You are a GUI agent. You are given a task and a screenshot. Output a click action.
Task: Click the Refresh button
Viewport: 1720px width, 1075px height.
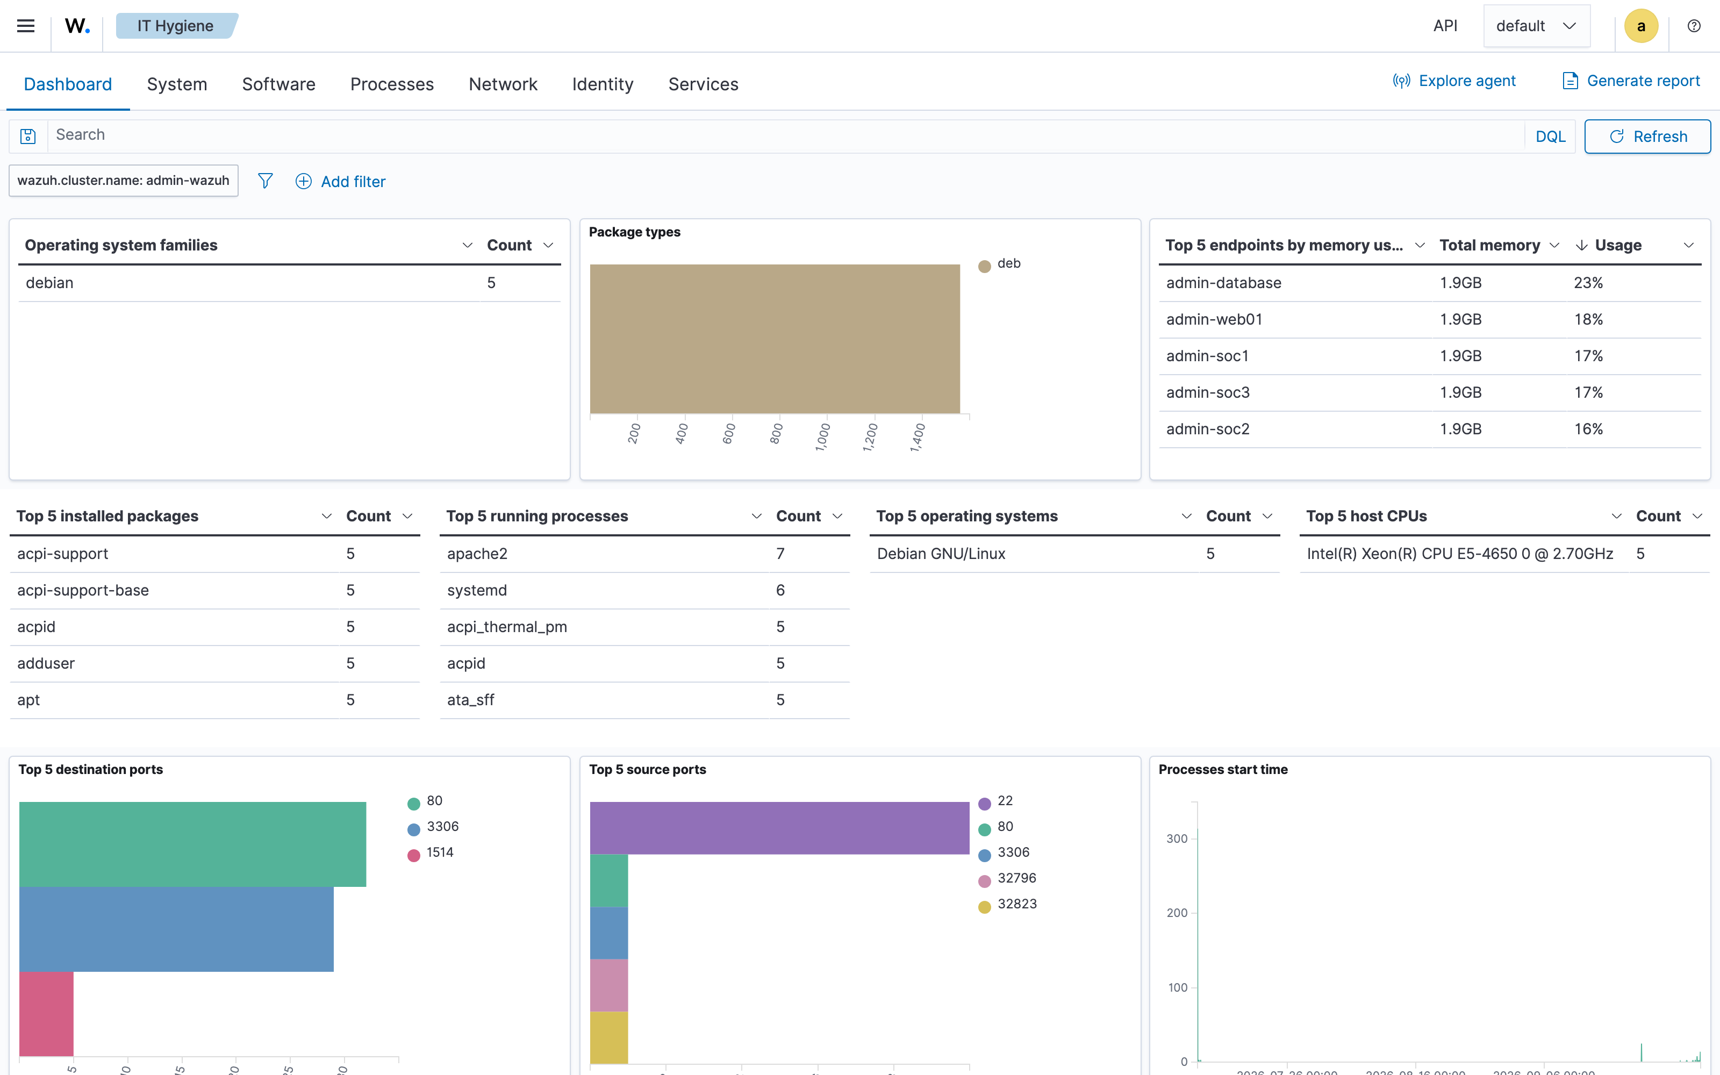coord(1647,136)
